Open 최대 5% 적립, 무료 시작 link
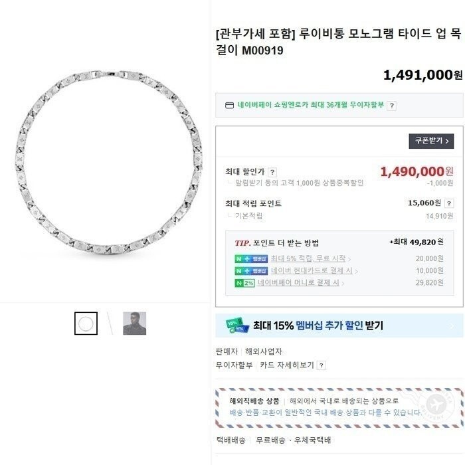Image resolution: width=465 pixels, height=465 pixels. coord(308,258)
